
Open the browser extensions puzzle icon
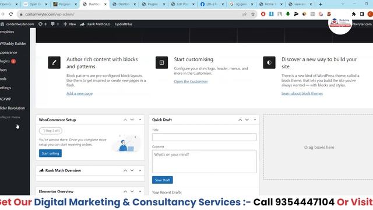(x=354, y=14)
